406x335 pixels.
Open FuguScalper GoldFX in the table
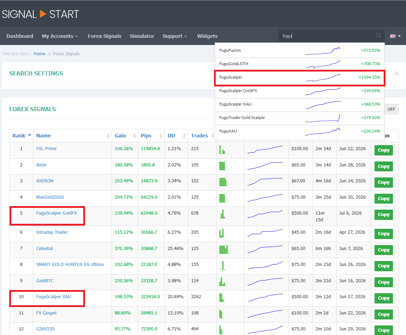57,213
